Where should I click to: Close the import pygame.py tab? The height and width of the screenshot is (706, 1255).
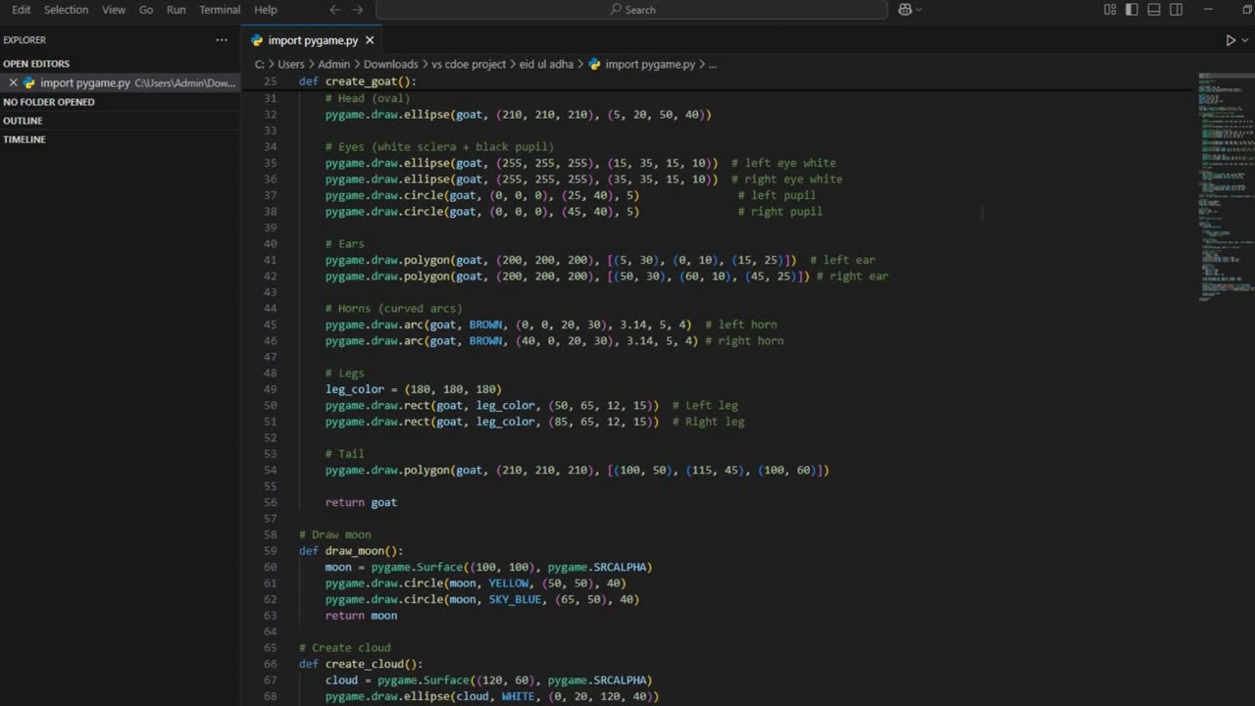pos(370,40)
